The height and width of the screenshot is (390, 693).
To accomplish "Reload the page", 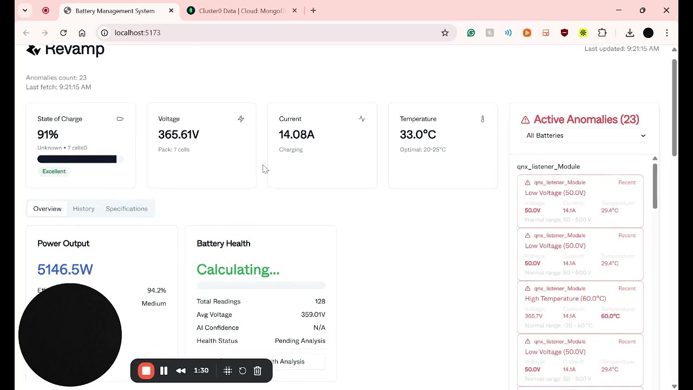I will click(x=63, y=33).
